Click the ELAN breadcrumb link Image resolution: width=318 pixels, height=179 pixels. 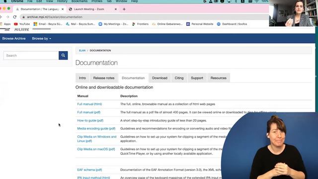[82, 51]
